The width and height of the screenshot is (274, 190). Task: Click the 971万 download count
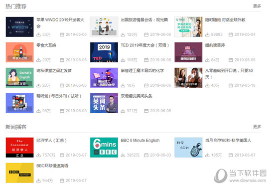[132, 111]
